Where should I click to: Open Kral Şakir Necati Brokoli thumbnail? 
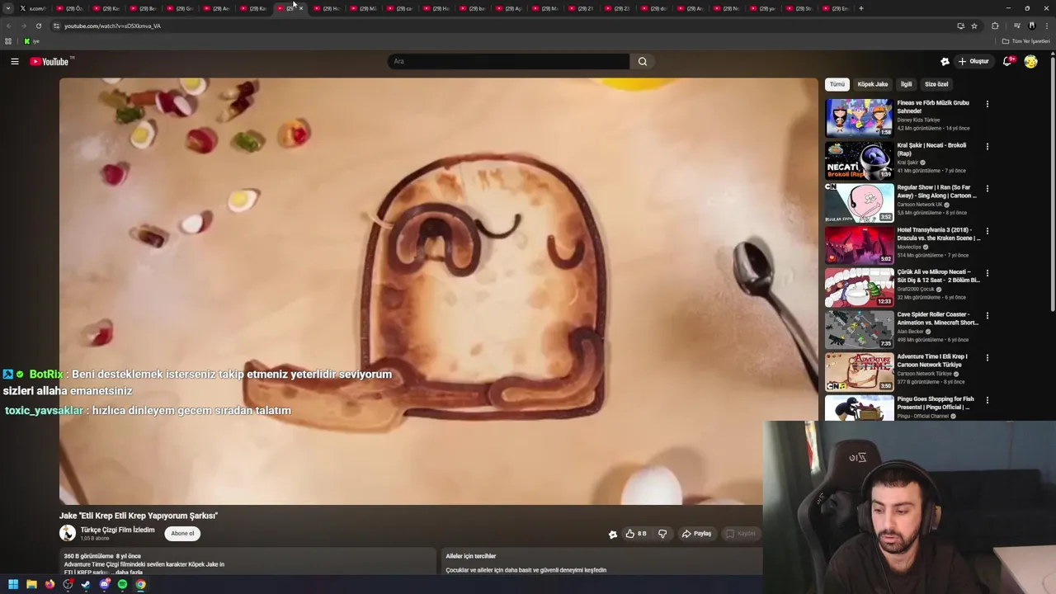click(x=859, y=160)
